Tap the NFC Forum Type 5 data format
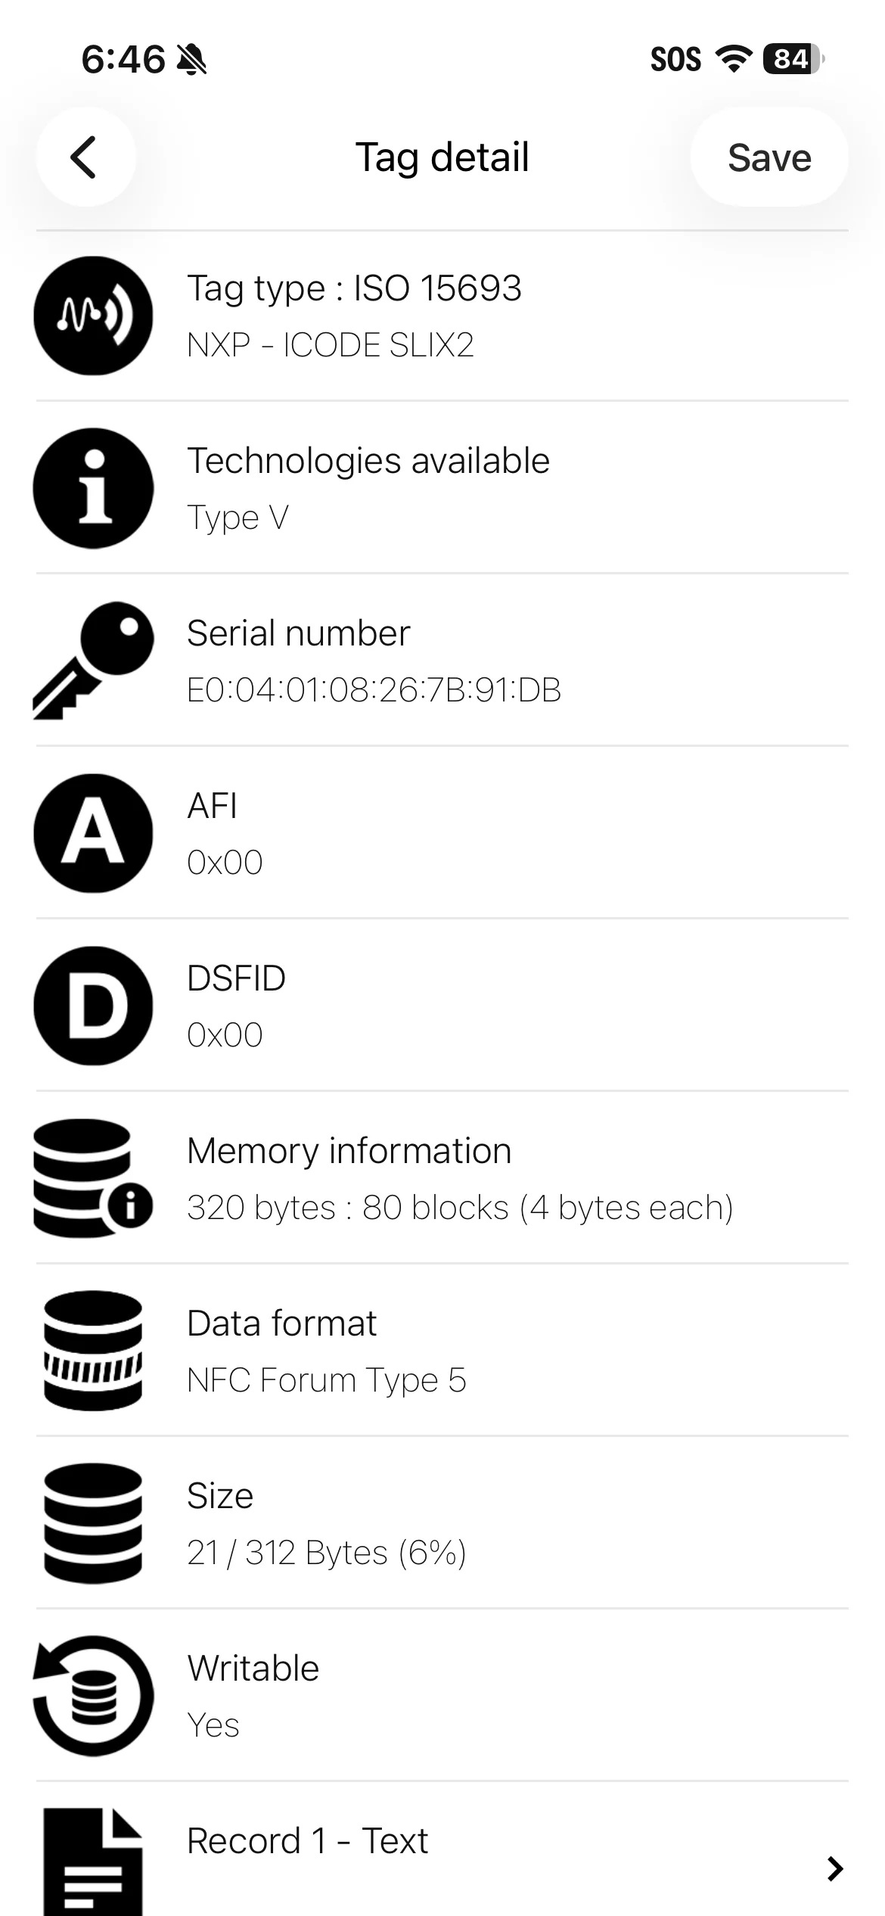This screenshot has width=885, height=1916. pos(326,1380)
